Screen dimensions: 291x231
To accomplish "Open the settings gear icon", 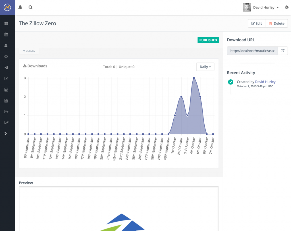I will (x=287, y=7).
